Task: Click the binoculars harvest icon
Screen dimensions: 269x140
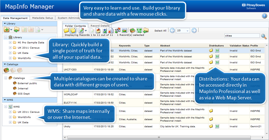Action: coord(118,31)
